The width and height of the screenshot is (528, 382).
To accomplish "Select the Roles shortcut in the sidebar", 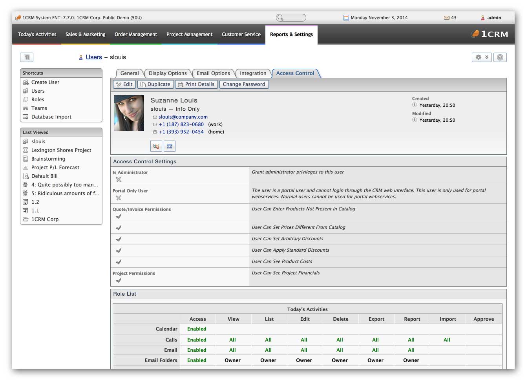I will pyautogui.click(x=38, y=99).
